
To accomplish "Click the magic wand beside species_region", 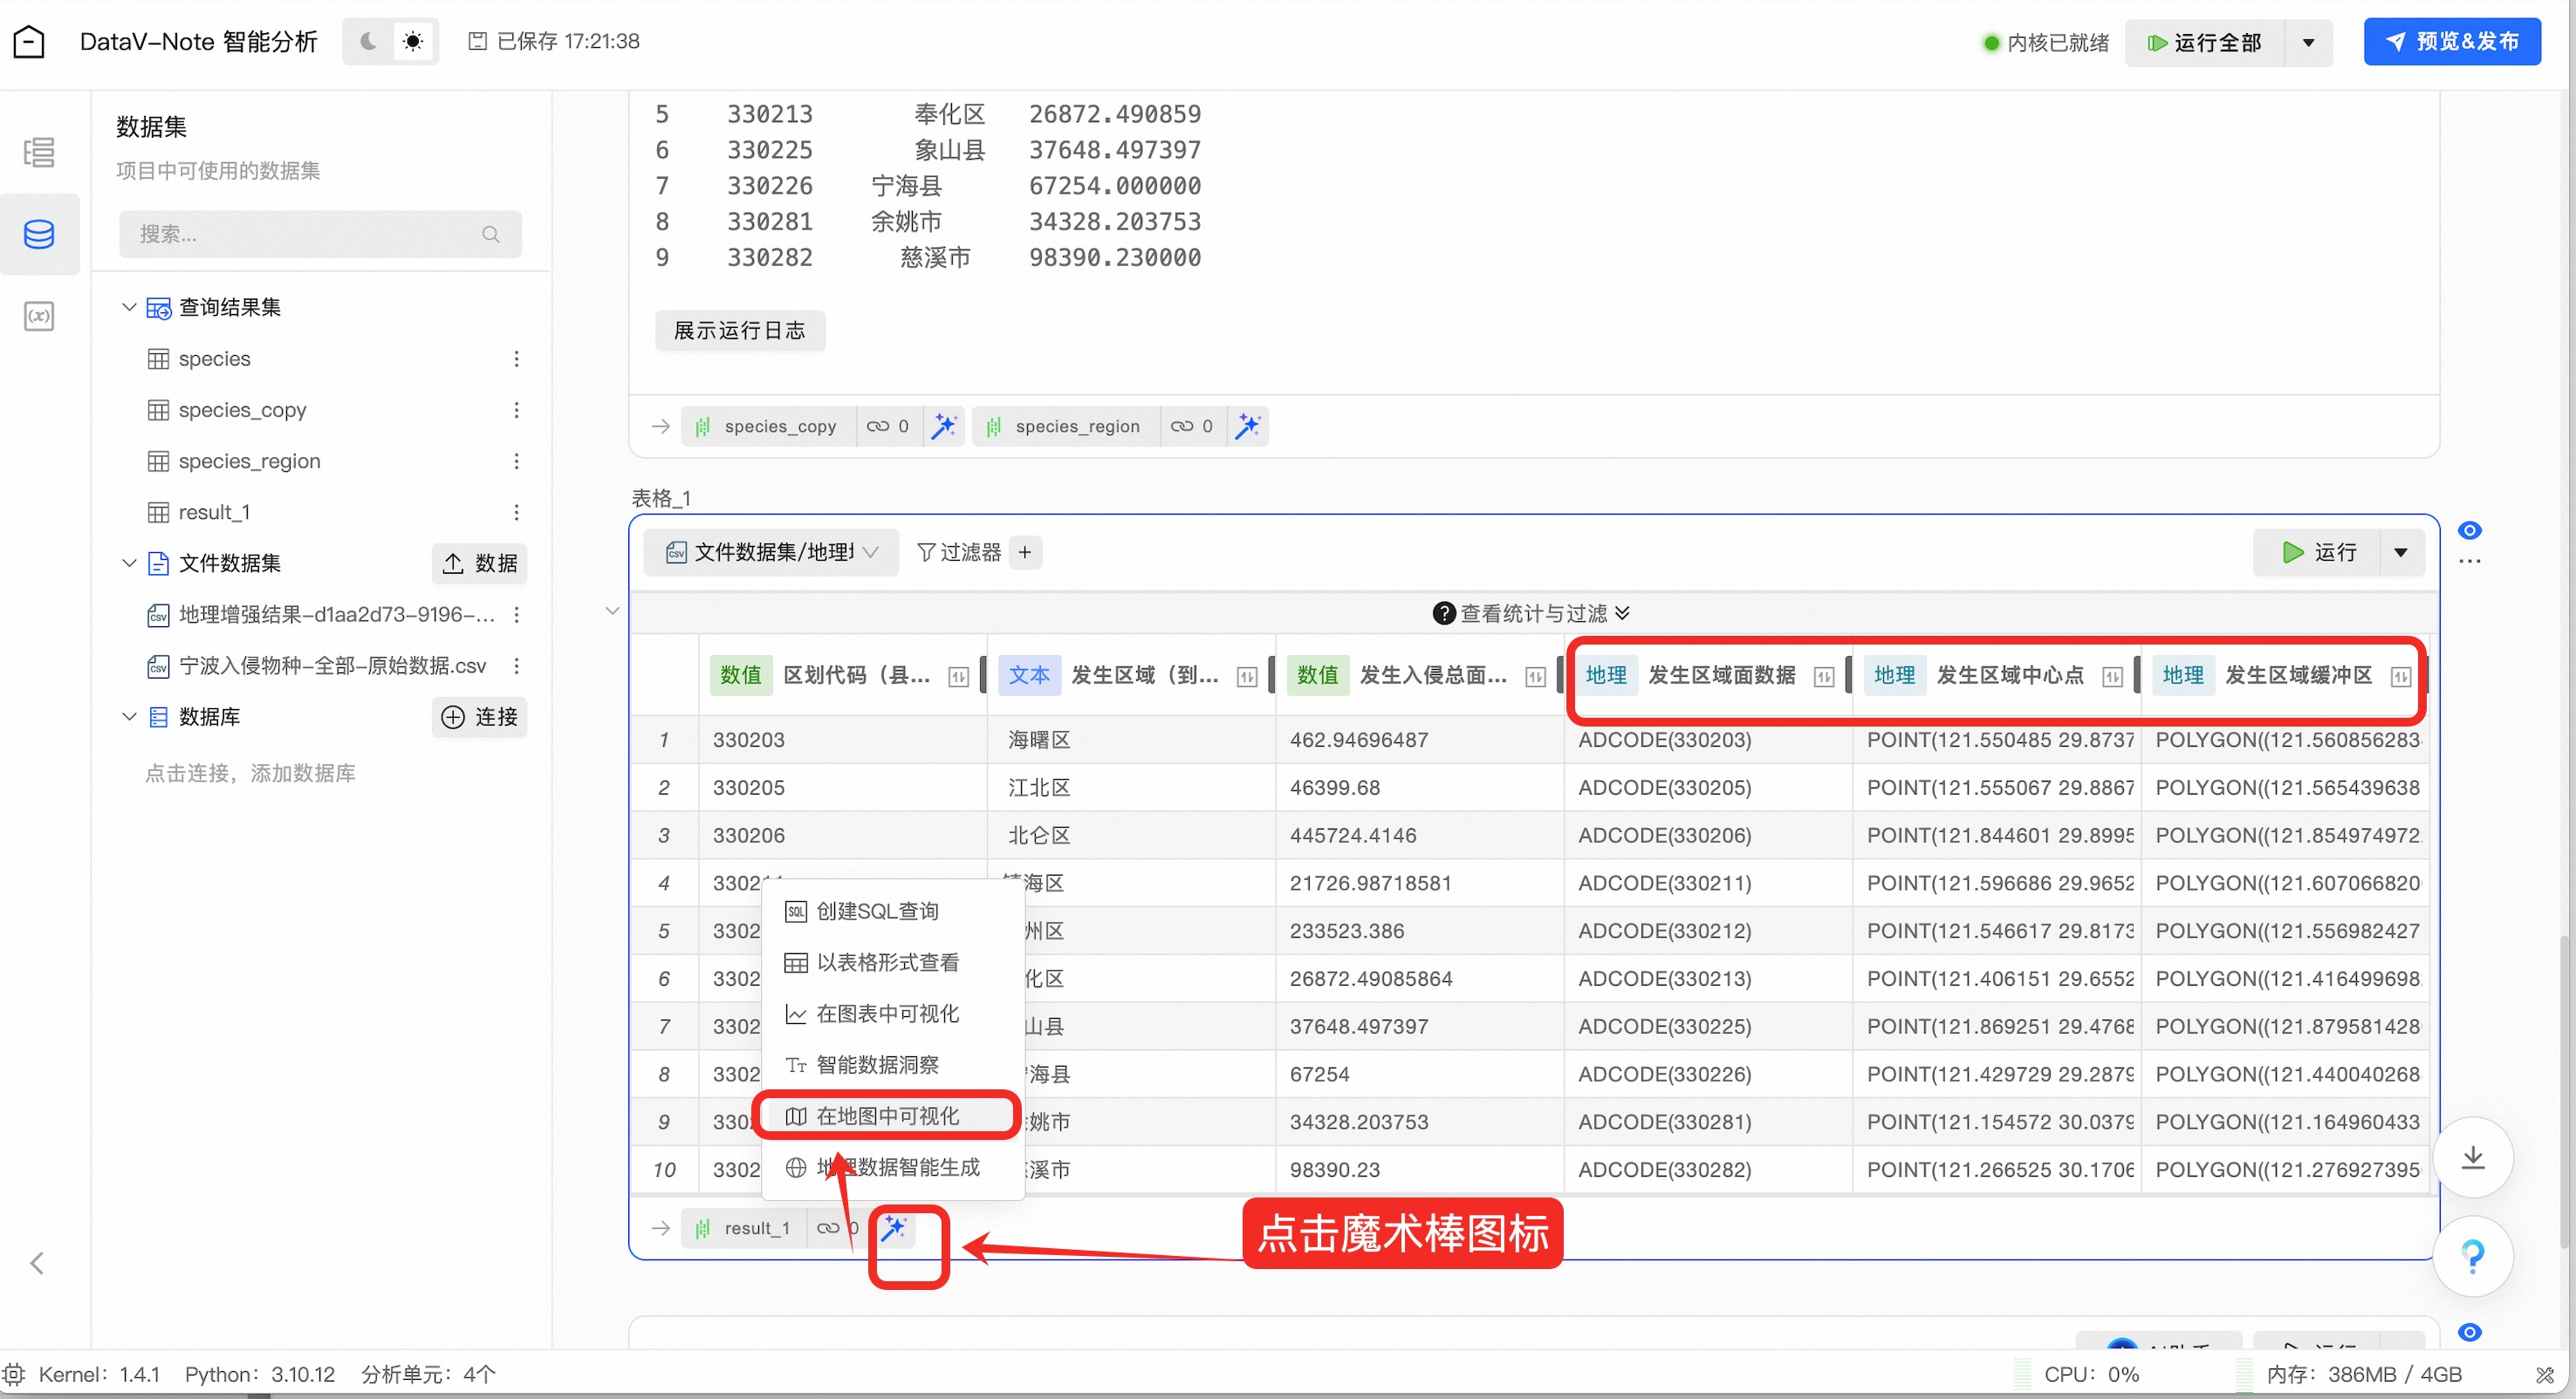I will pyautogui.click(x=1247, y=426).
